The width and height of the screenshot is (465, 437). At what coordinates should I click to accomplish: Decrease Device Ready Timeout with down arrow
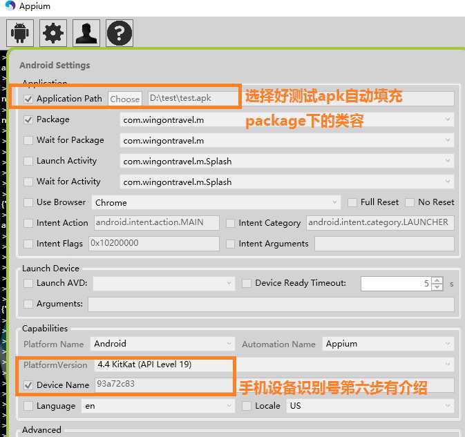[437, 287]
